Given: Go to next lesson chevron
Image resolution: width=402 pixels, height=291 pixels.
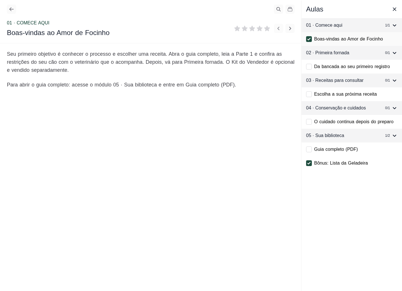Looking at the screenshot, I should click(x=290, y=28).
